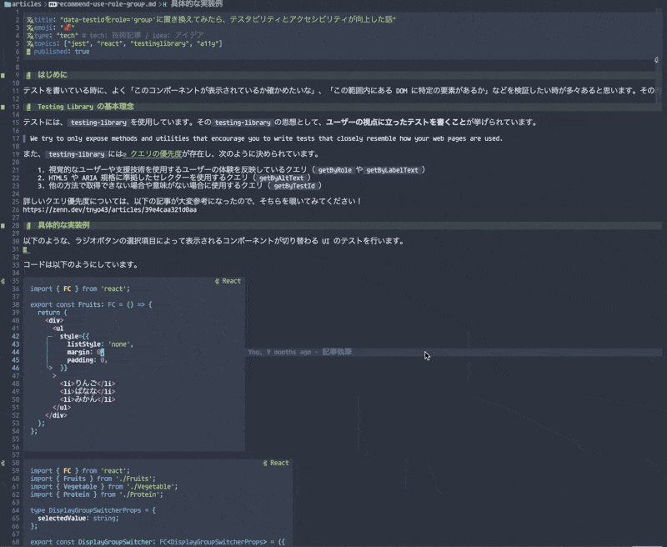The image size is (667, 547).
Task: Click the React language icon on line 35
Action: pyautogui.click(x=217, y=281)
